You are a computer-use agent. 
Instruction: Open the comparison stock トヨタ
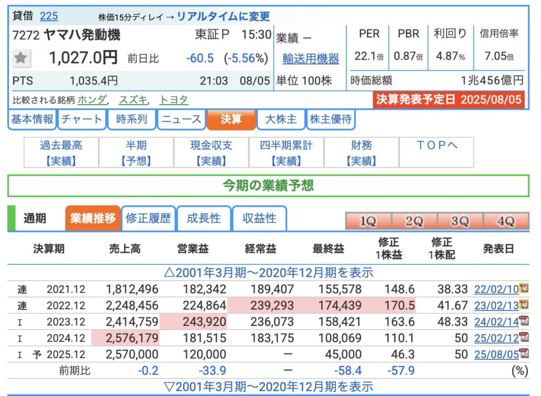pos(173,100)
